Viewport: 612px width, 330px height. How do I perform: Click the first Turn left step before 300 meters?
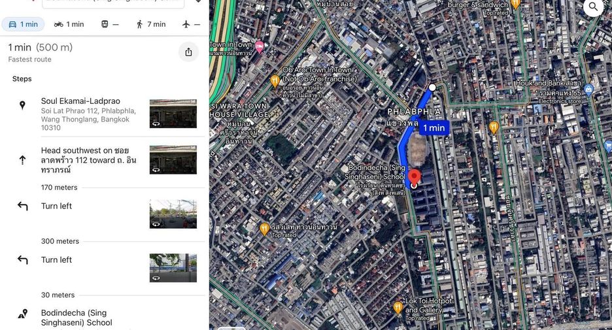pyautogui.click(x=103, y=214)
